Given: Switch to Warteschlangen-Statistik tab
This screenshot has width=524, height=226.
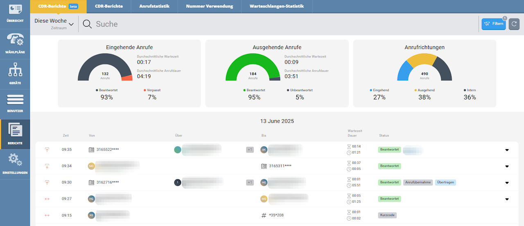Looking at the screenshot, I should point(276,7).
